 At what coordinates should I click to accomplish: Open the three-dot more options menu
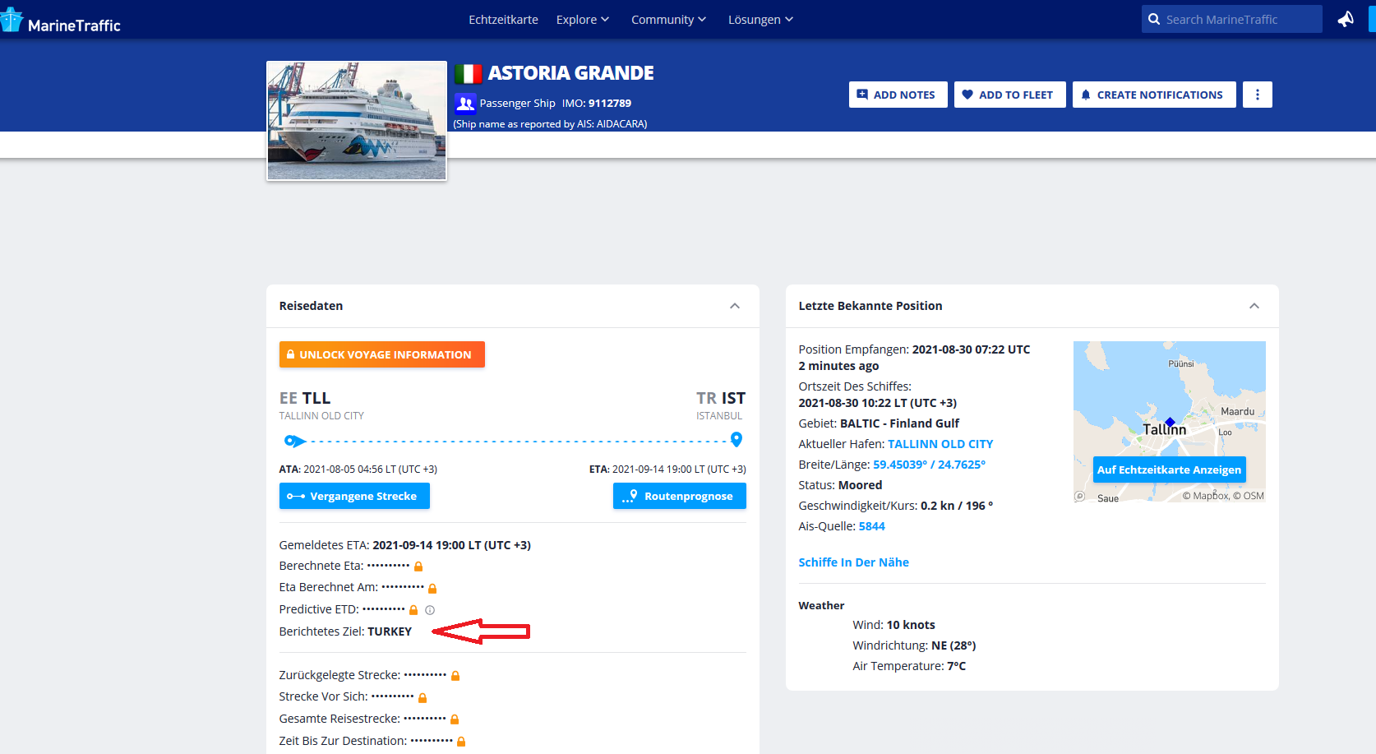click(1257, 95)
